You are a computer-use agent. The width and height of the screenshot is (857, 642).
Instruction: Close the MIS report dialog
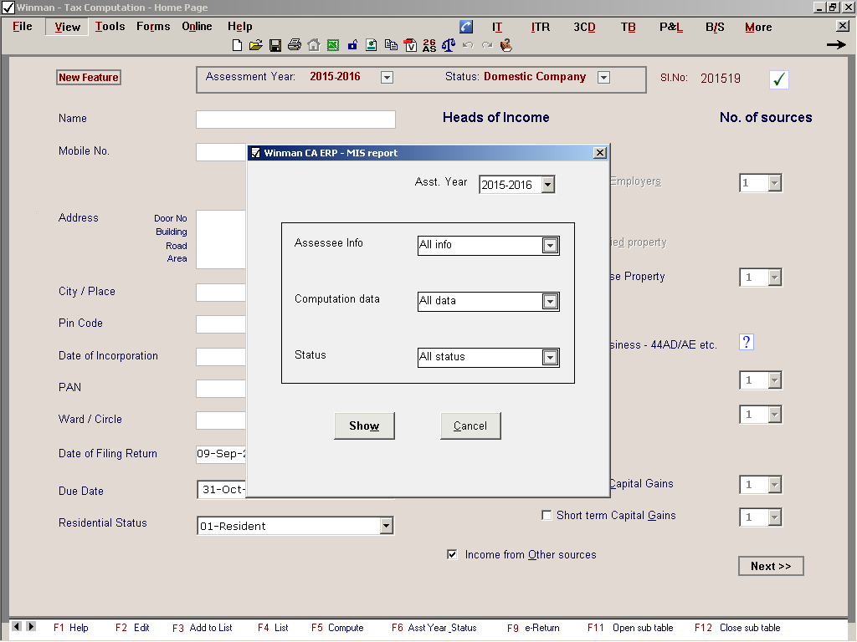599,153
